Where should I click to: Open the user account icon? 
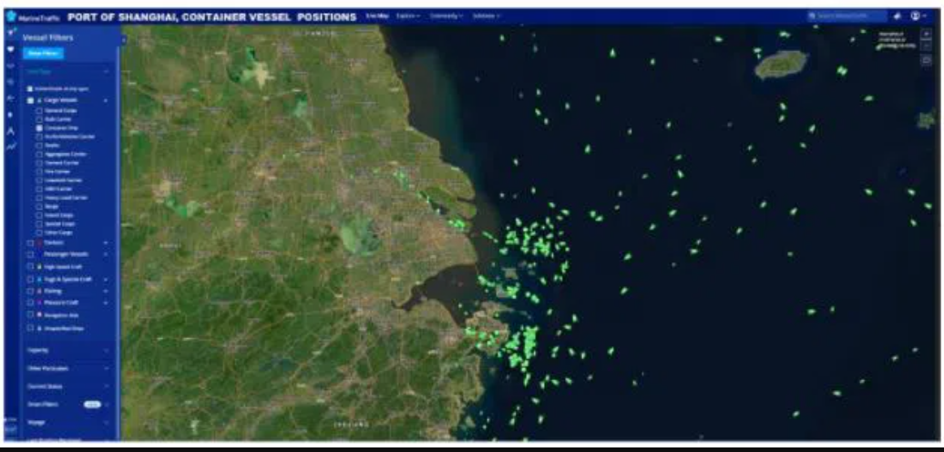pos(916,16)
